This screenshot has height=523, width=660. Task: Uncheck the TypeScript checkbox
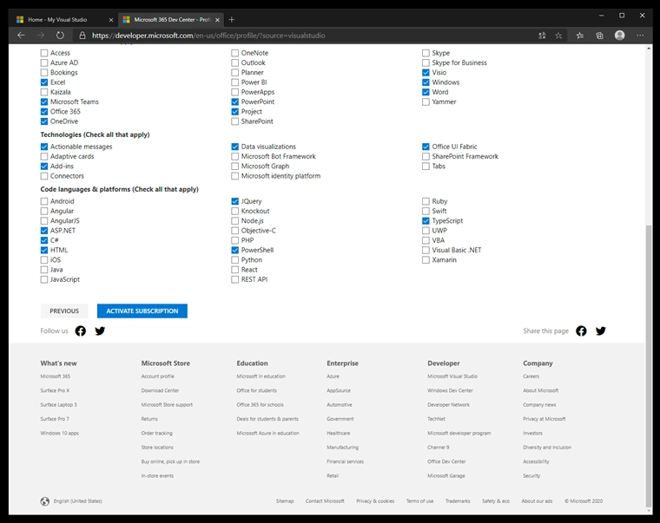[426, 220]
